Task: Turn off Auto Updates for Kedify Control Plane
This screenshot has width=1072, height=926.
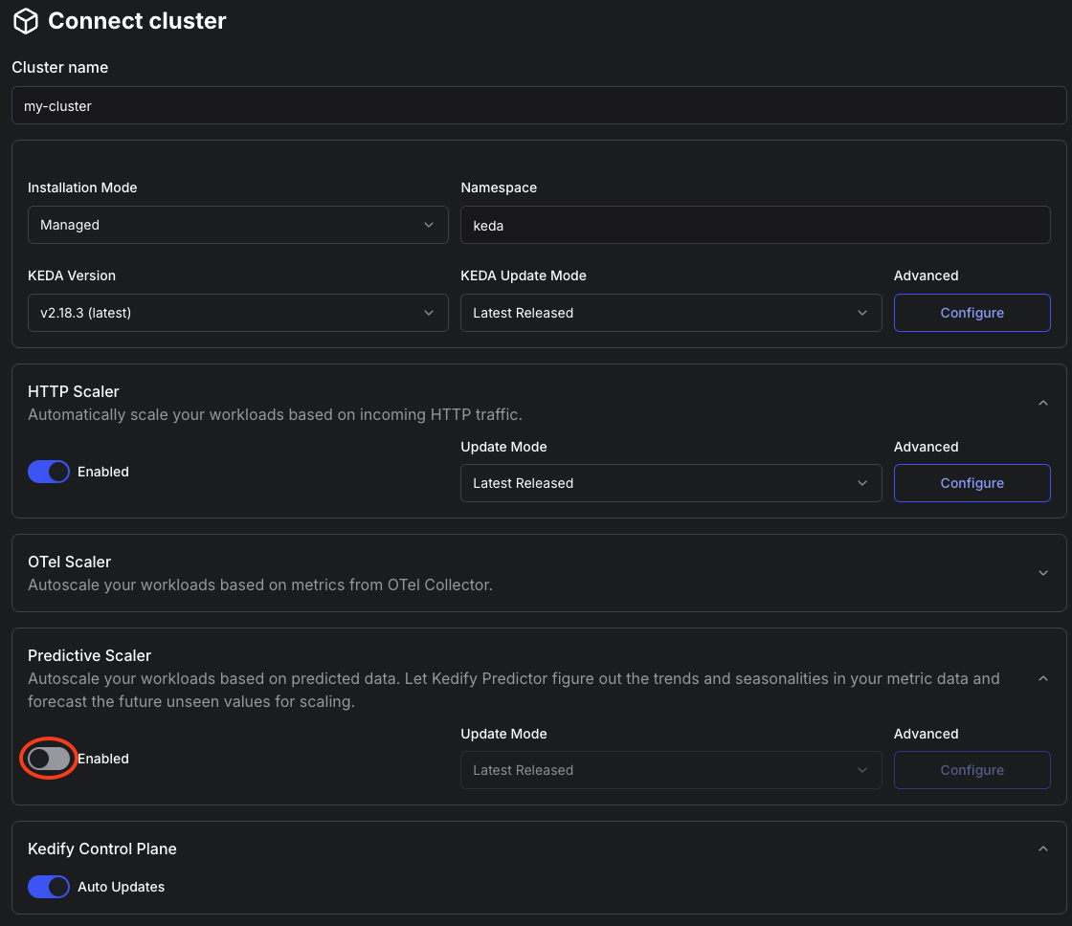Action: click(48, 887)
